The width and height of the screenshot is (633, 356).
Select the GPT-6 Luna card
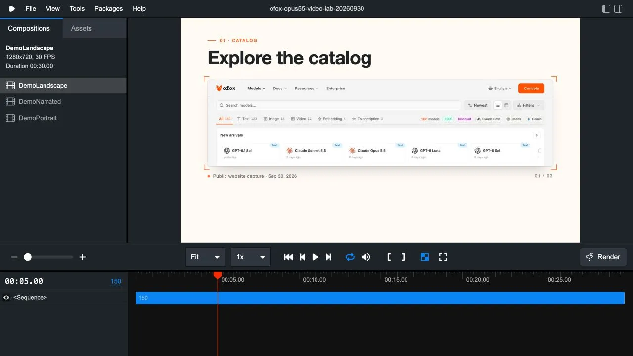point(439,151)
